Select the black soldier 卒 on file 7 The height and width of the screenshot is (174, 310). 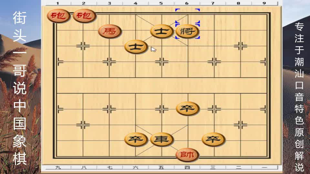pos(213,140)
